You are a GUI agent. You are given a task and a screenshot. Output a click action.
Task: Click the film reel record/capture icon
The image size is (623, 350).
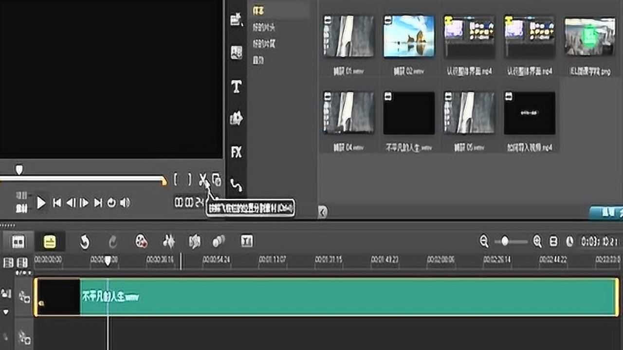click(x=141, y=241)
